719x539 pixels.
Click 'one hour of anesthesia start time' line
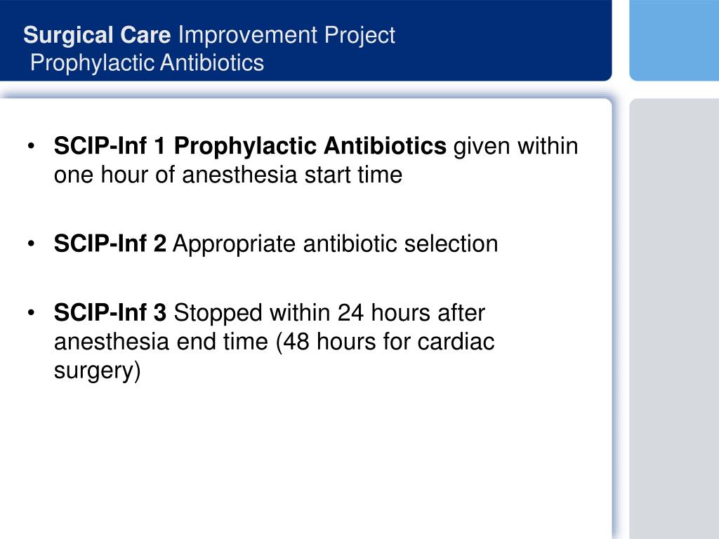click(228, 175)
